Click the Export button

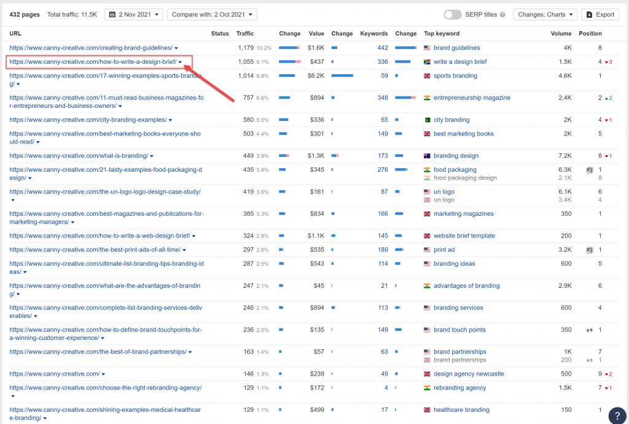(600, 15)
